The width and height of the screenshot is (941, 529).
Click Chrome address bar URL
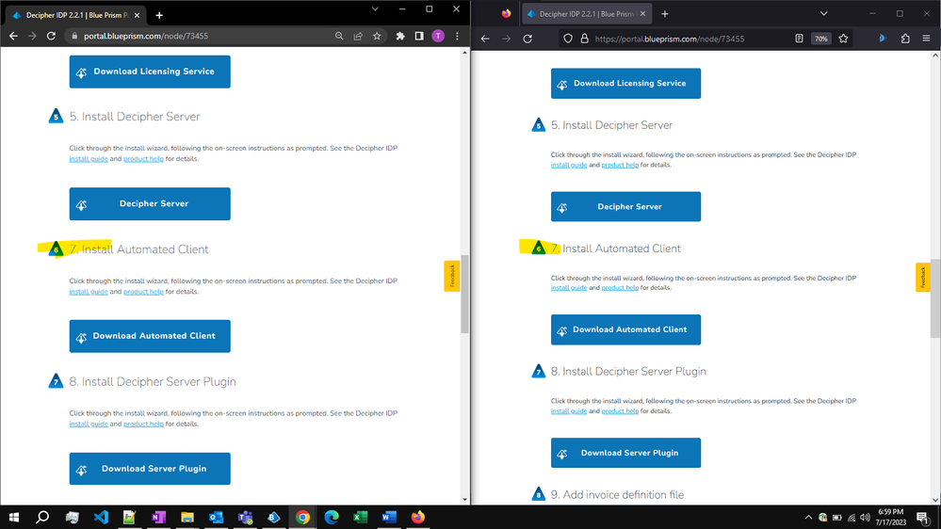(146, 36)
